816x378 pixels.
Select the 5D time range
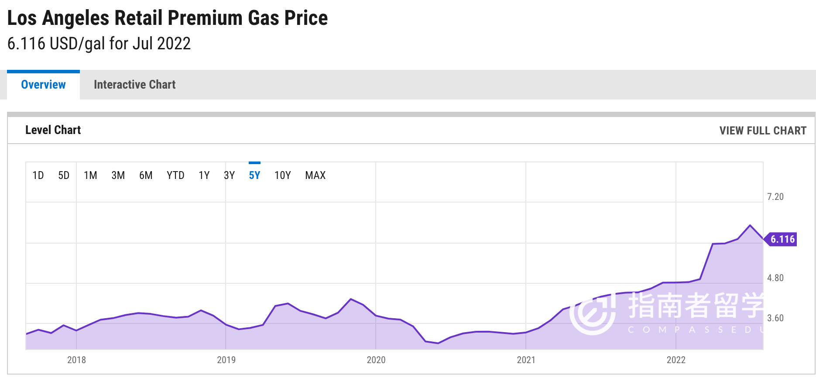click(64, 175)
